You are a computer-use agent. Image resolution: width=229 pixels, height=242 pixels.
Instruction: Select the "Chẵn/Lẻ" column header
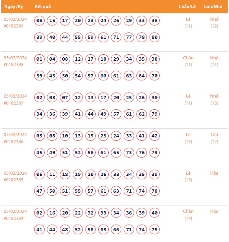point(187,7)
